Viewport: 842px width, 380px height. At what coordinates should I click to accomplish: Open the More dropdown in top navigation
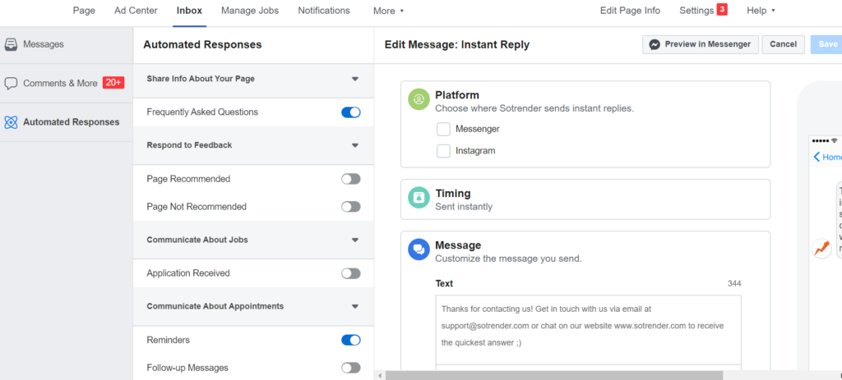(x=388, y=11)
